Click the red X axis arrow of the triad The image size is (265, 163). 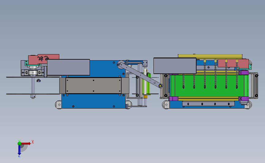[x=26, y=143]
